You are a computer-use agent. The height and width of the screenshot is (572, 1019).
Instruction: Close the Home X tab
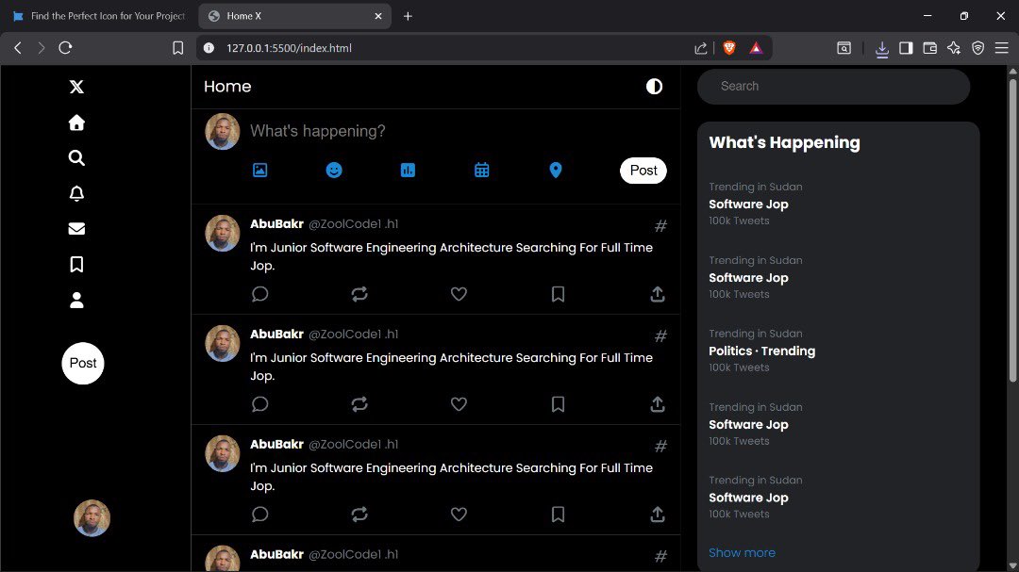coord(378,16)
